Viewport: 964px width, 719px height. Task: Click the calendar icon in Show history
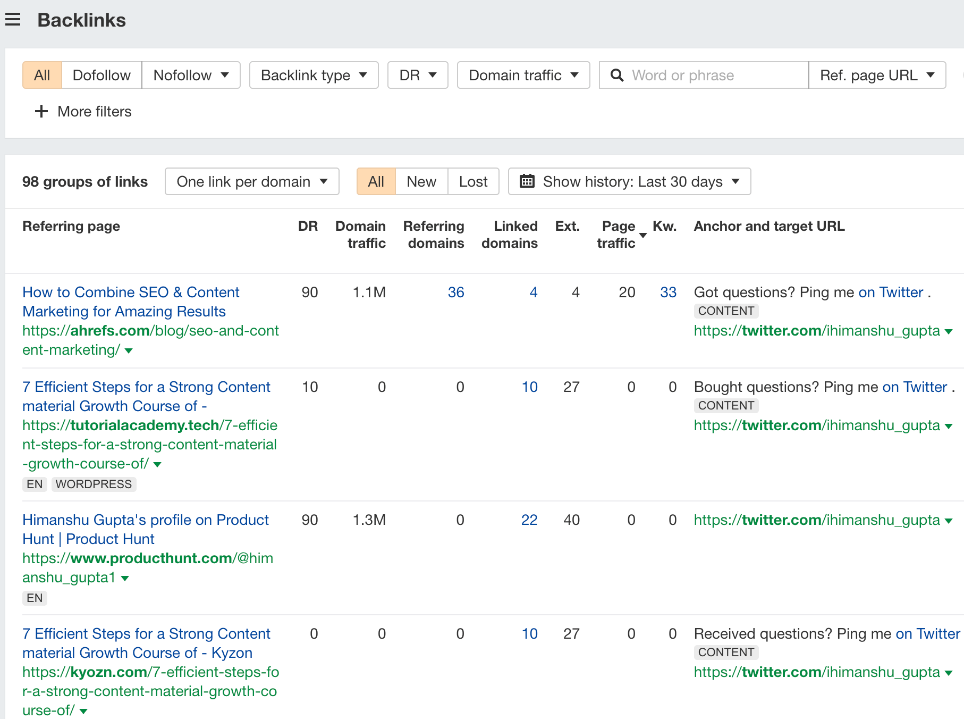tap(528, 181)
